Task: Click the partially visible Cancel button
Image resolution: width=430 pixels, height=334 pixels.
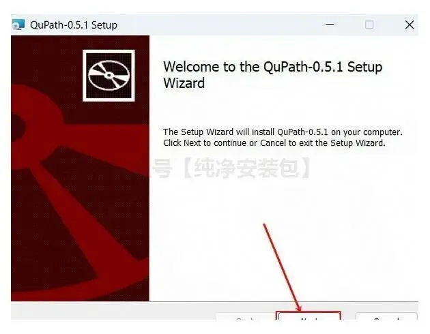Action: click(386, 316)
